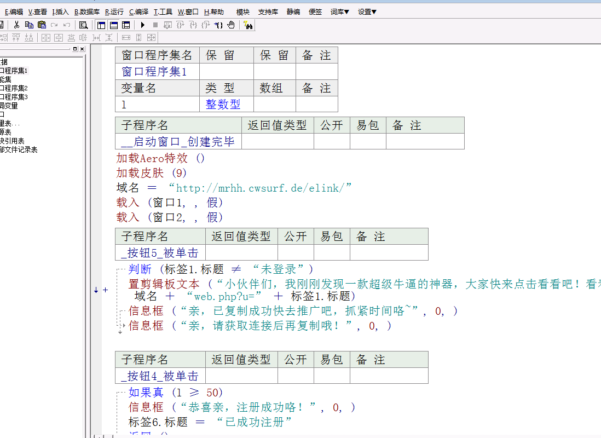The image size is (601, 438).
Task: Close the left side panel
Action: [82, 49]
